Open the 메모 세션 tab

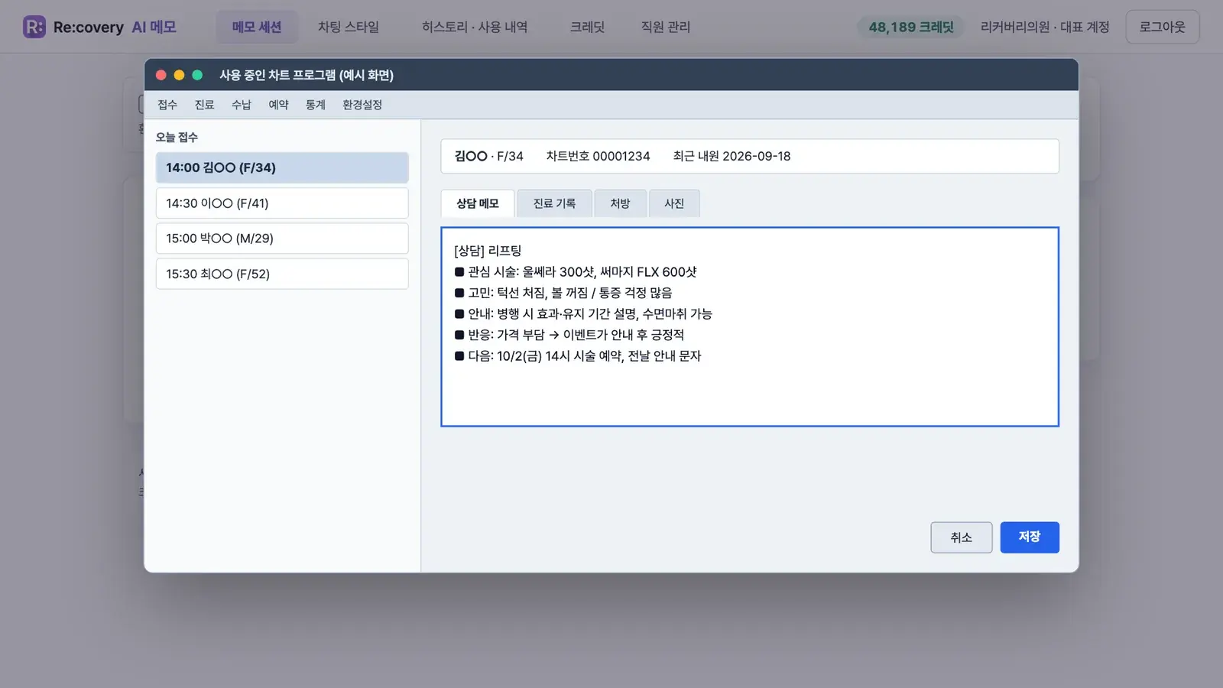(257, 27)
